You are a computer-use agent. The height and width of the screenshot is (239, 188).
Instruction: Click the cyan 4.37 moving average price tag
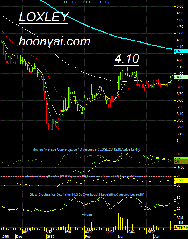[x=181, y=51]
